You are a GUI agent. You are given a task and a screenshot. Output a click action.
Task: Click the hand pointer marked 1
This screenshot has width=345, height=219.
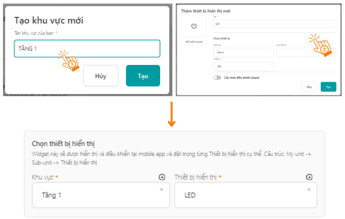69,60
